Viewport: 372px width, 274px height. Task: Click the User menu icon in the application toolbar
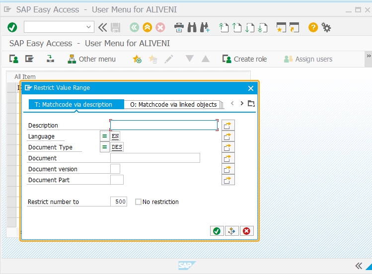tap(14, 59)
